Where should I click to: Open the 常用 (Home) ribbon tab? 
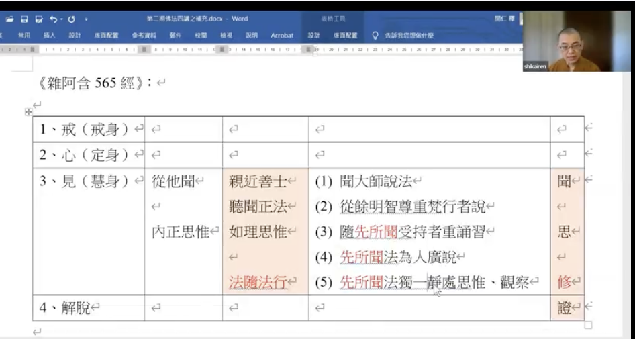tap(25, 35)
